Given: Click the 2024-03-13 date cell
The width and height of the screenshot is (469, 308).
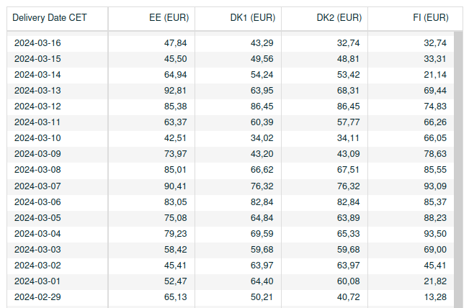Looking at the screenshot, I should pos(58,91).
